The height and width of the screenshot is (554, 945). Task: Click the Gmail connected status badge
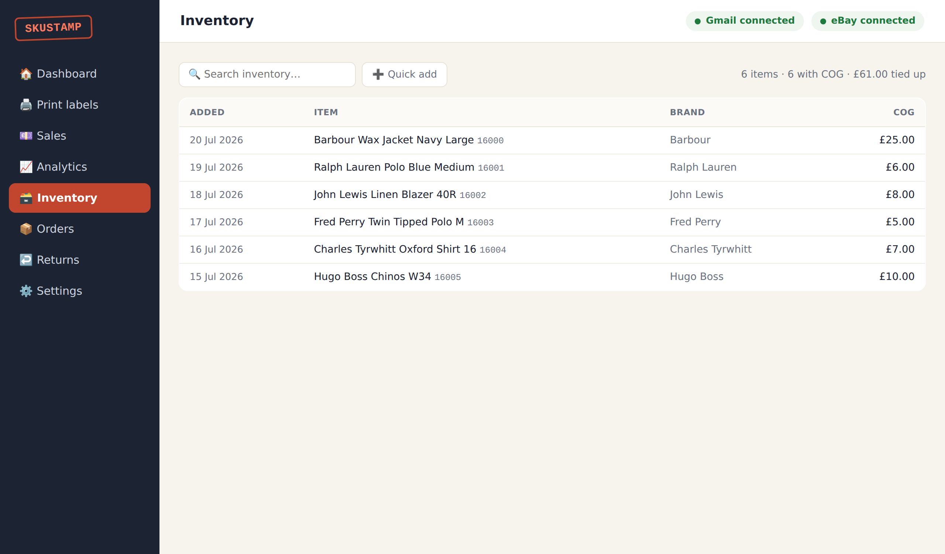(745, 21)
